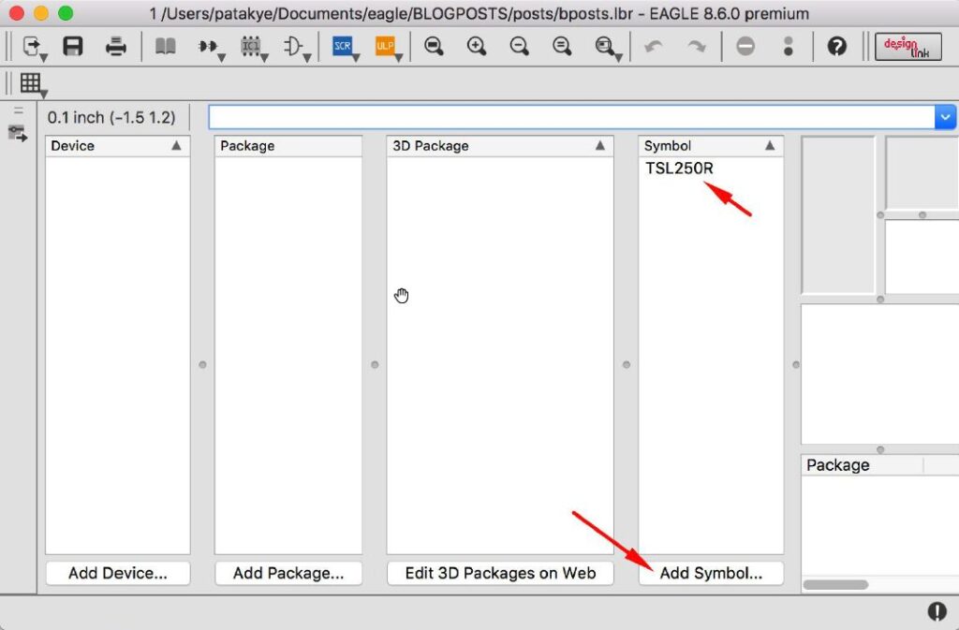Viewport: 959px width, 630px height.
Task: Sort by Device column header
Action: tap(117, 145)
